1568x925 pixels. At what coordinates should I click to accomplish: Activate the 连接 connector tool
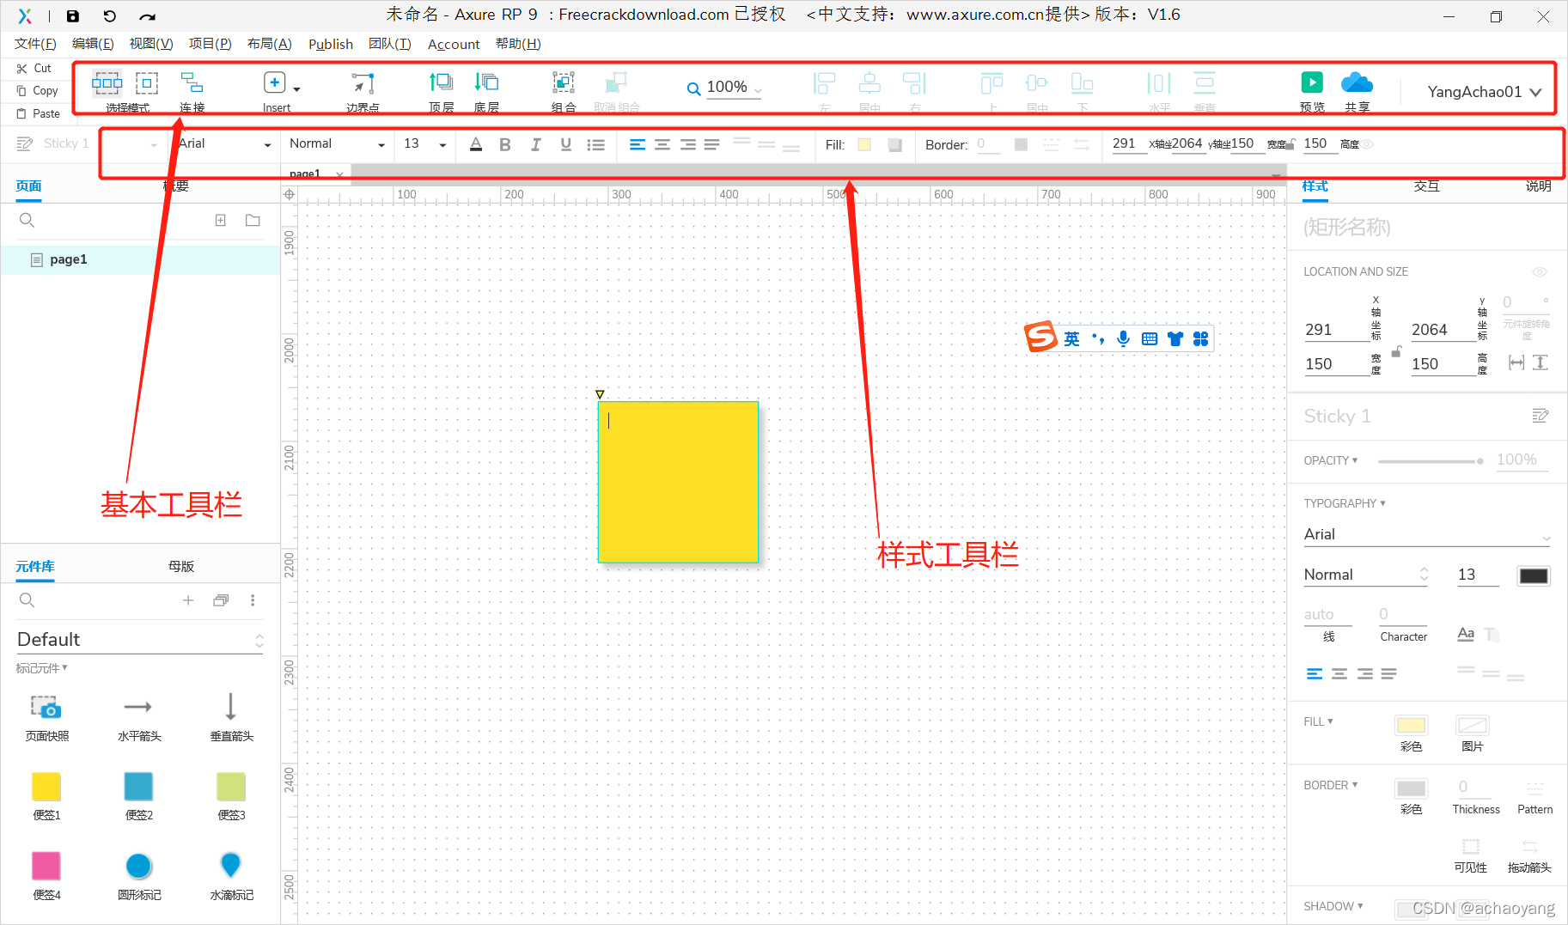point(192,82)
